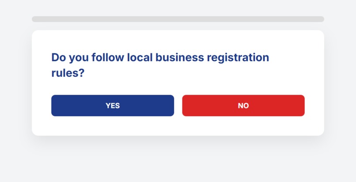The width and height of the screenshot is (356, 182).
Task: Choose the negative red answer option
Action: [x=243, y=106]
